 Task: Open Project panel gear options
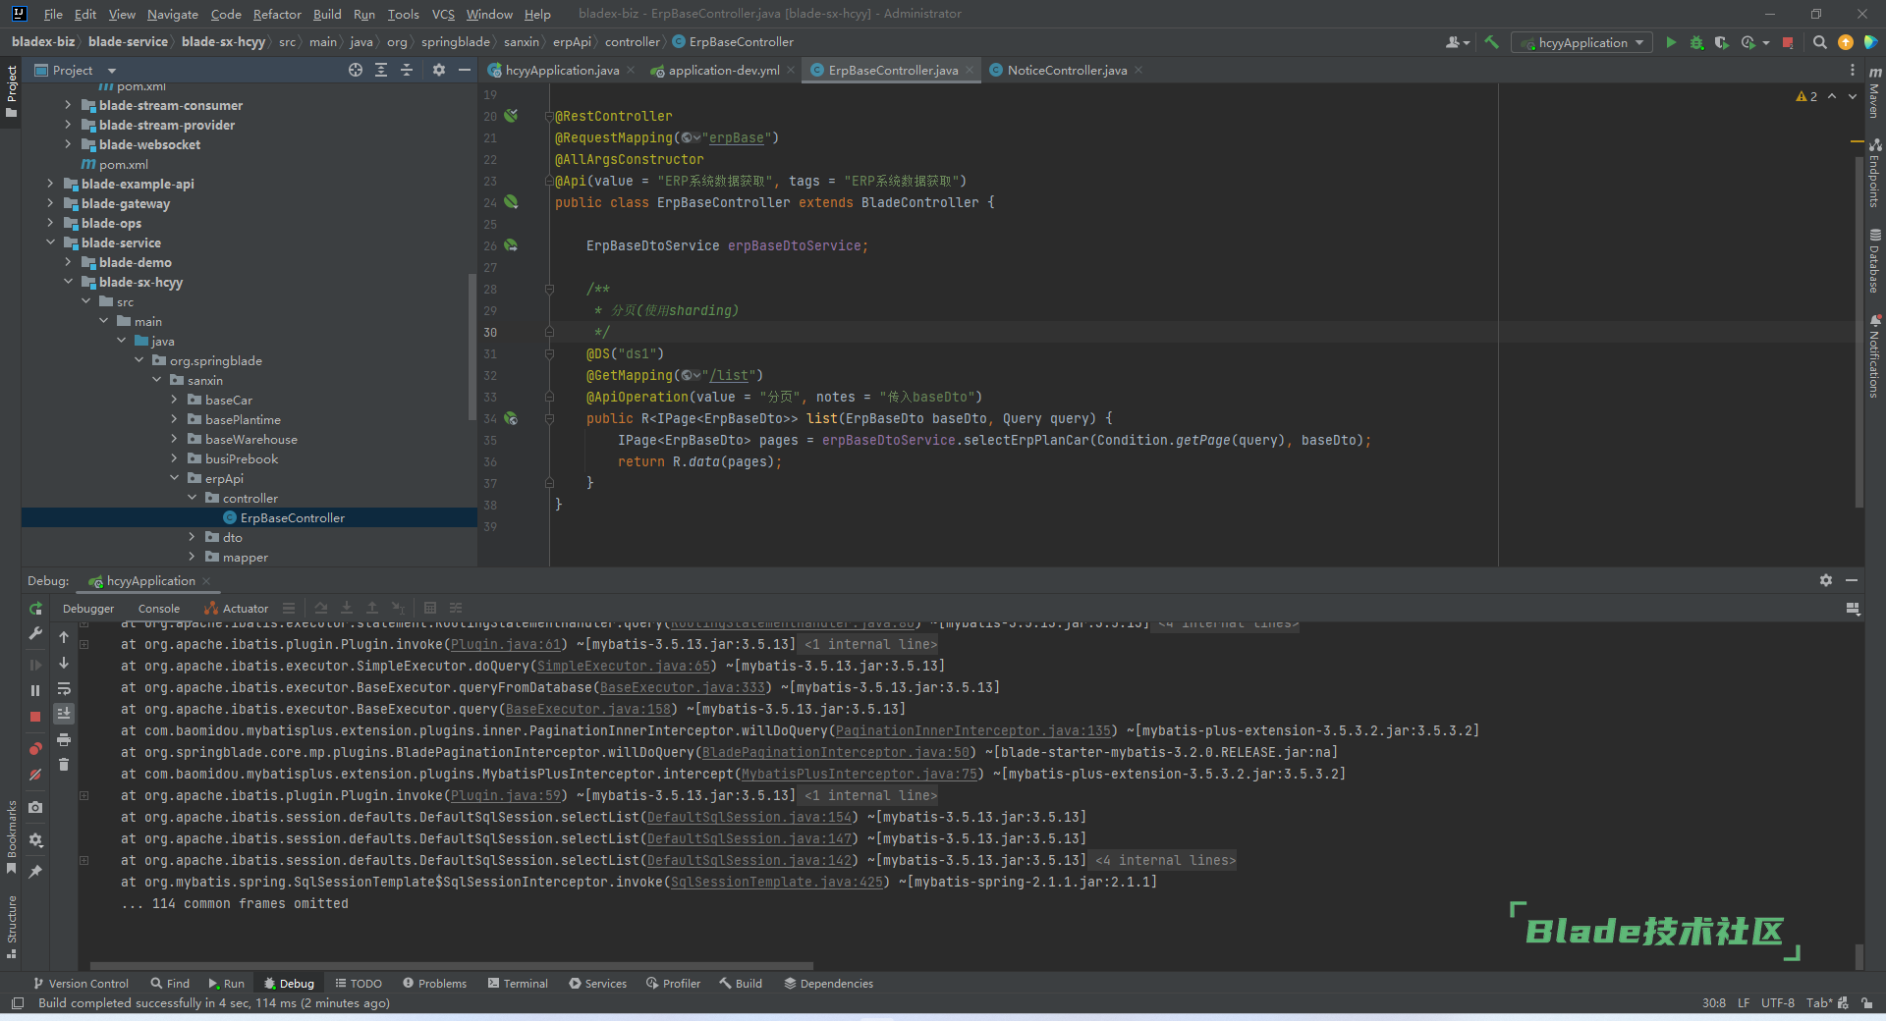coord(439,70)
